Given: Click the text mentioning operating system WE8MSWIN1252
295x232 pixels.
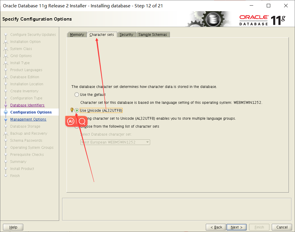Looking at the screenshot, I should (x=171, y=103).
